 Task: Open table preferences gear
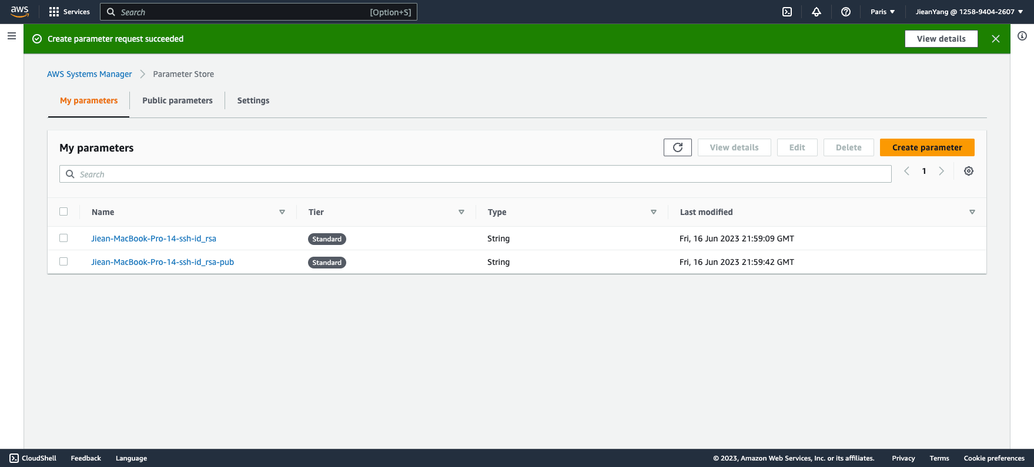(x=969, y=171)
